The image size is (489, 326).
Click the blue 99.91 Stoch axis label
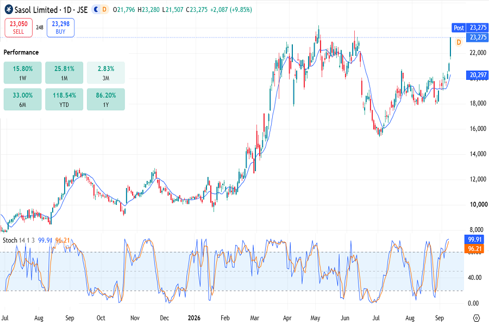pyautogui.click(x=475, y=239)
